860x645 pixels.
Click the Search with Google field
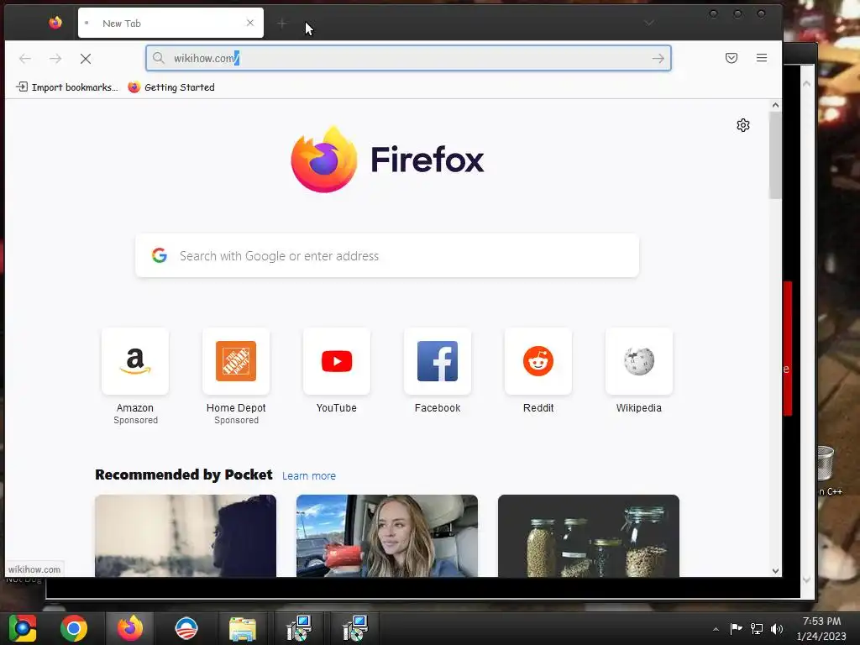387,255
